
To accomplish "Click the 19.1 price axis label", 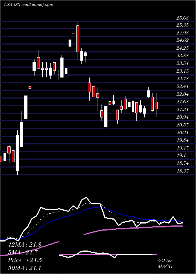I will [x=181, y=155].
